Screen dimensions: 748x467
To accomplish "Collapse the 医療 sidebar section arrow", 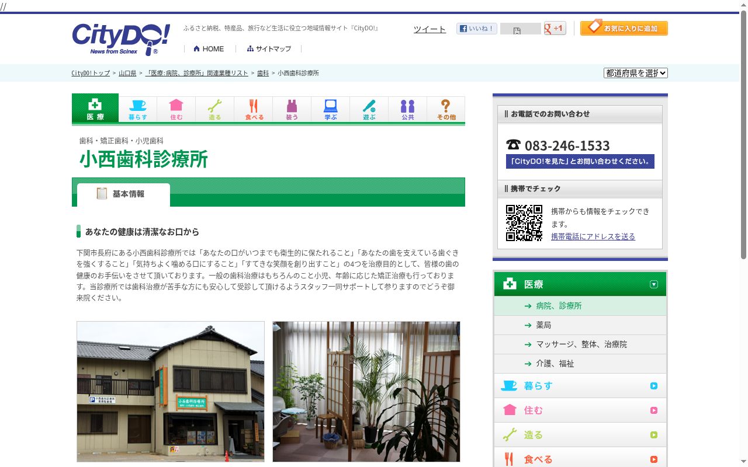I will pos(654,284).
